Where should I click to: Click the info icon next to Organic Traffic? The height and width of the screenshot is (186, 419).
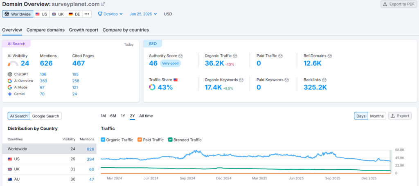tap(235, 56)
